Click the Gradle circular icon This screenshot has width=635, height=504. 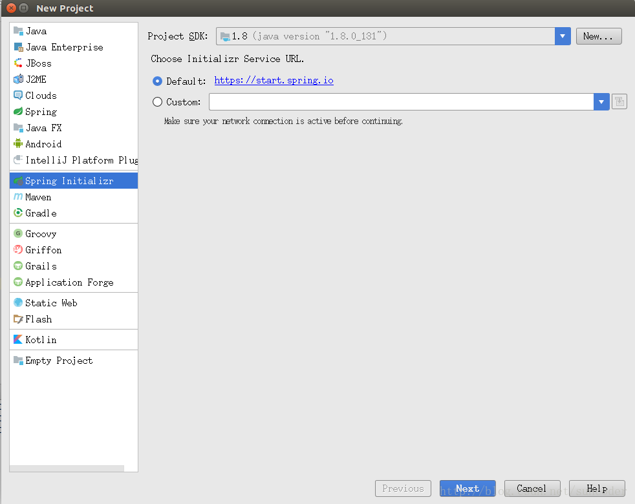click(18, 213)
